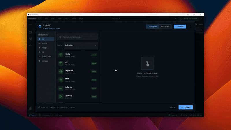Close the Place dialog with X
The width and height of the screenshot is (231, 130).
click(190, 27)
